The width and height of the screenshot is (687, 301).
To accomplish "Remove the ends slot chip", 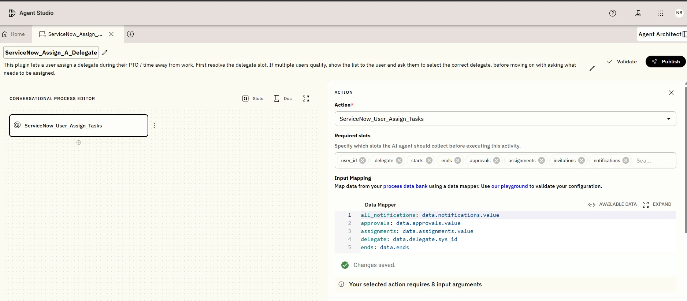I will (x=458, y=160).
